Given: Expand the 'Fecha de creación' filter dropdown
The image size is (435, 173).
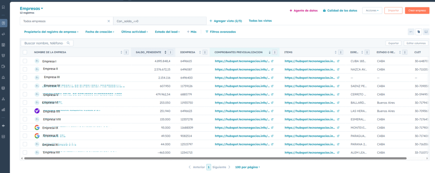Looking at the screenshot, I should (99, 32).
